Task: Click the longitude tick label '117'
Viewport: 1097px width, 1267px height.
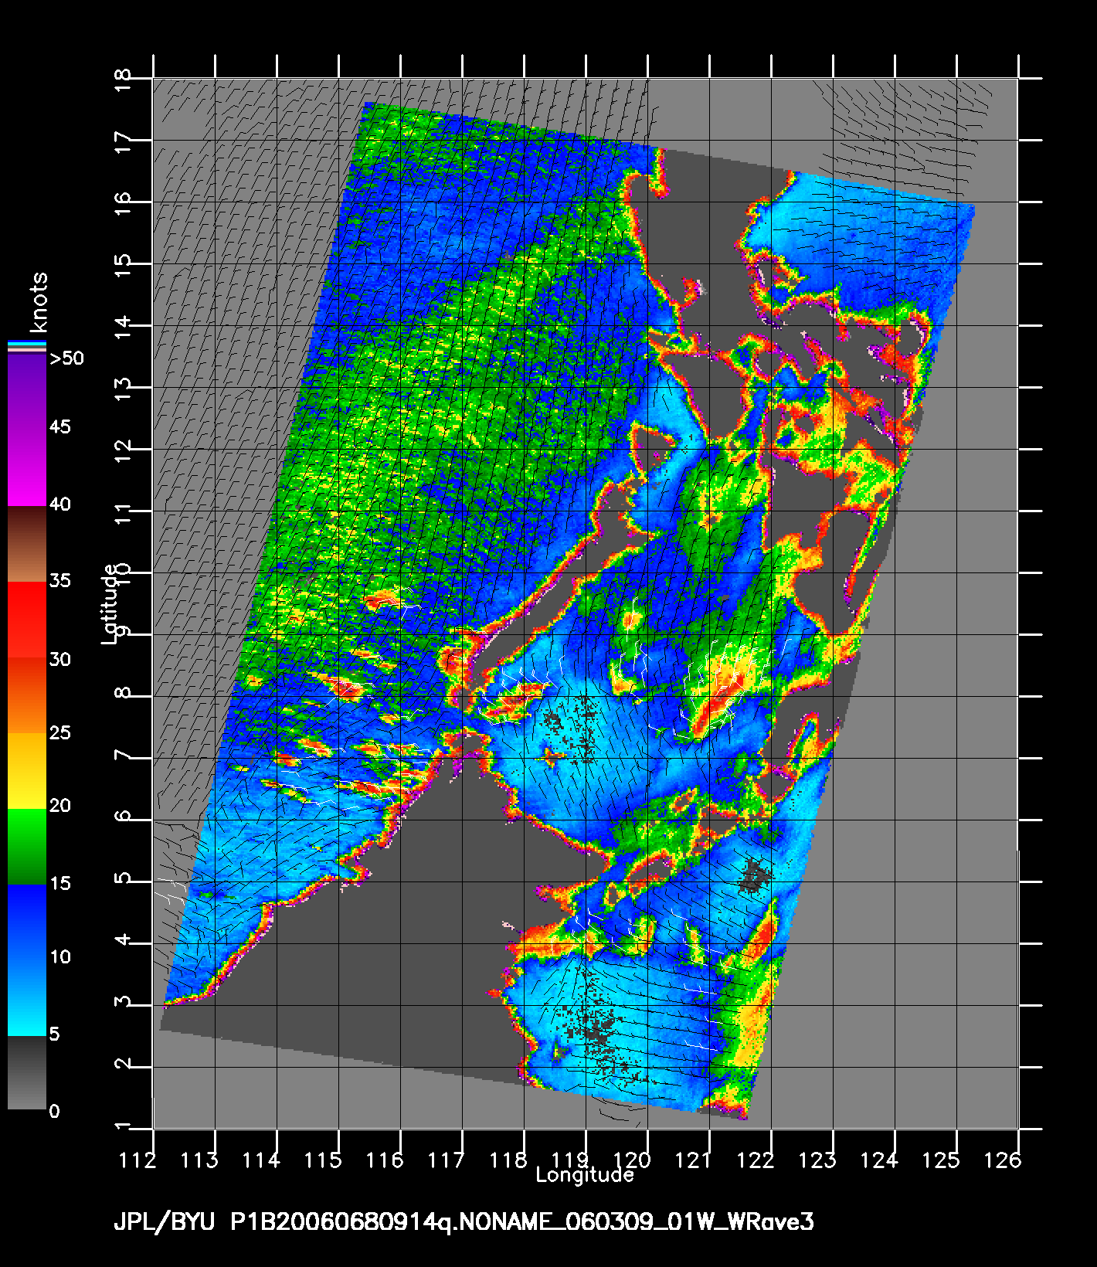Action: [447, 1159]
